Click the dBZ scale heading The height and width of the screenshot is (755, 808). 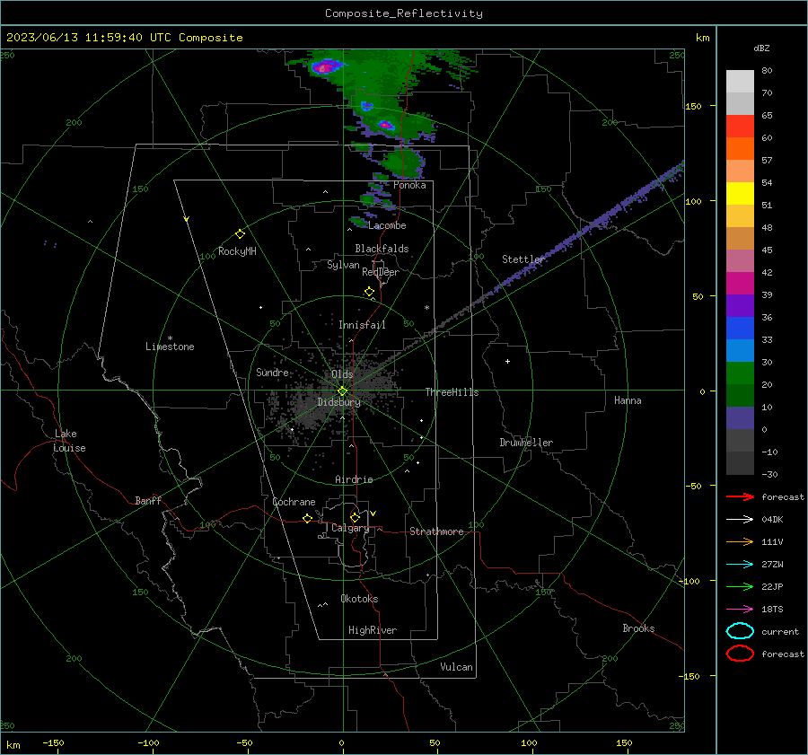[x=761, y=48]
